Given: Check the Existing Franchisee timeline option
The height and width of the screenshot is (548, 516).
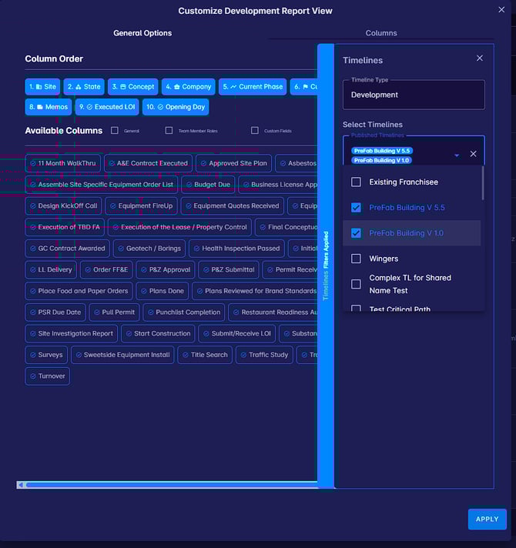Looking at the screenshot, I should click(356, 182).
